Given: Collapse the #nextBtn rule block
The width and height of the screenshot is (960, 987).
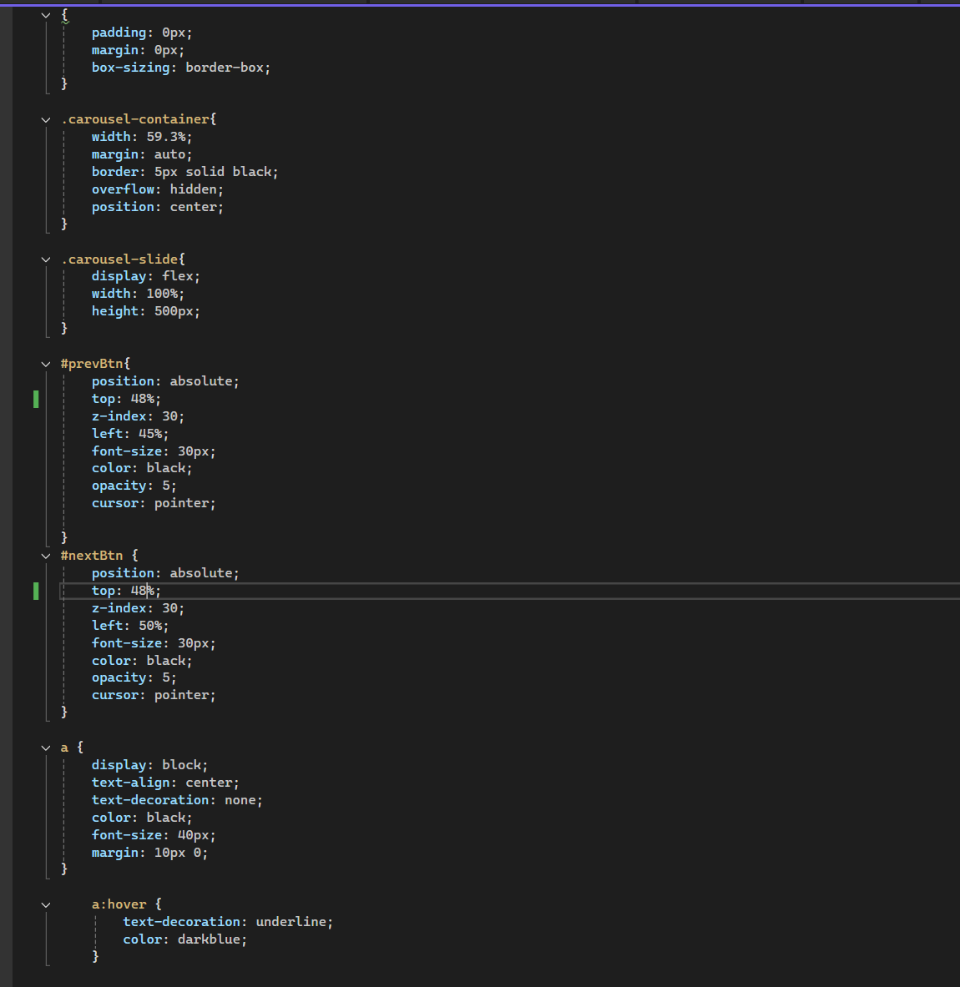Looking at the screenshot, I should point(46,556).
